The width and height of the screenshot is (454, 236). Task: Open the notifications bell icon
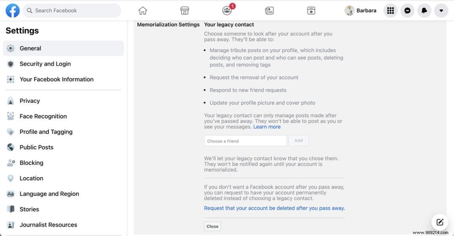(424, 11)
